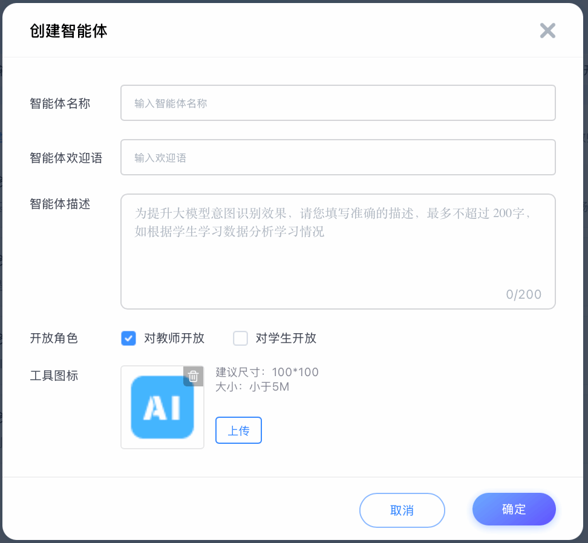Click into the 欢迎语 input box

(338, 157)
